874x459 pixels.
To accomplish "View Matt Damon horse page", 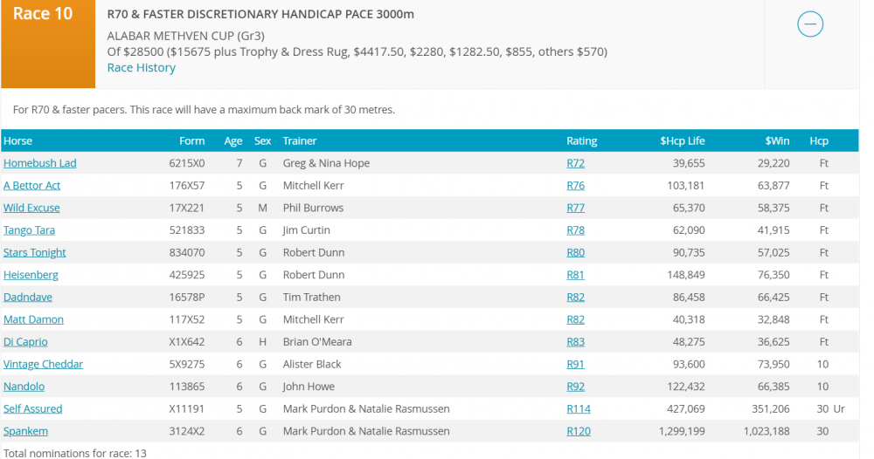I will (x=33, y=320).
